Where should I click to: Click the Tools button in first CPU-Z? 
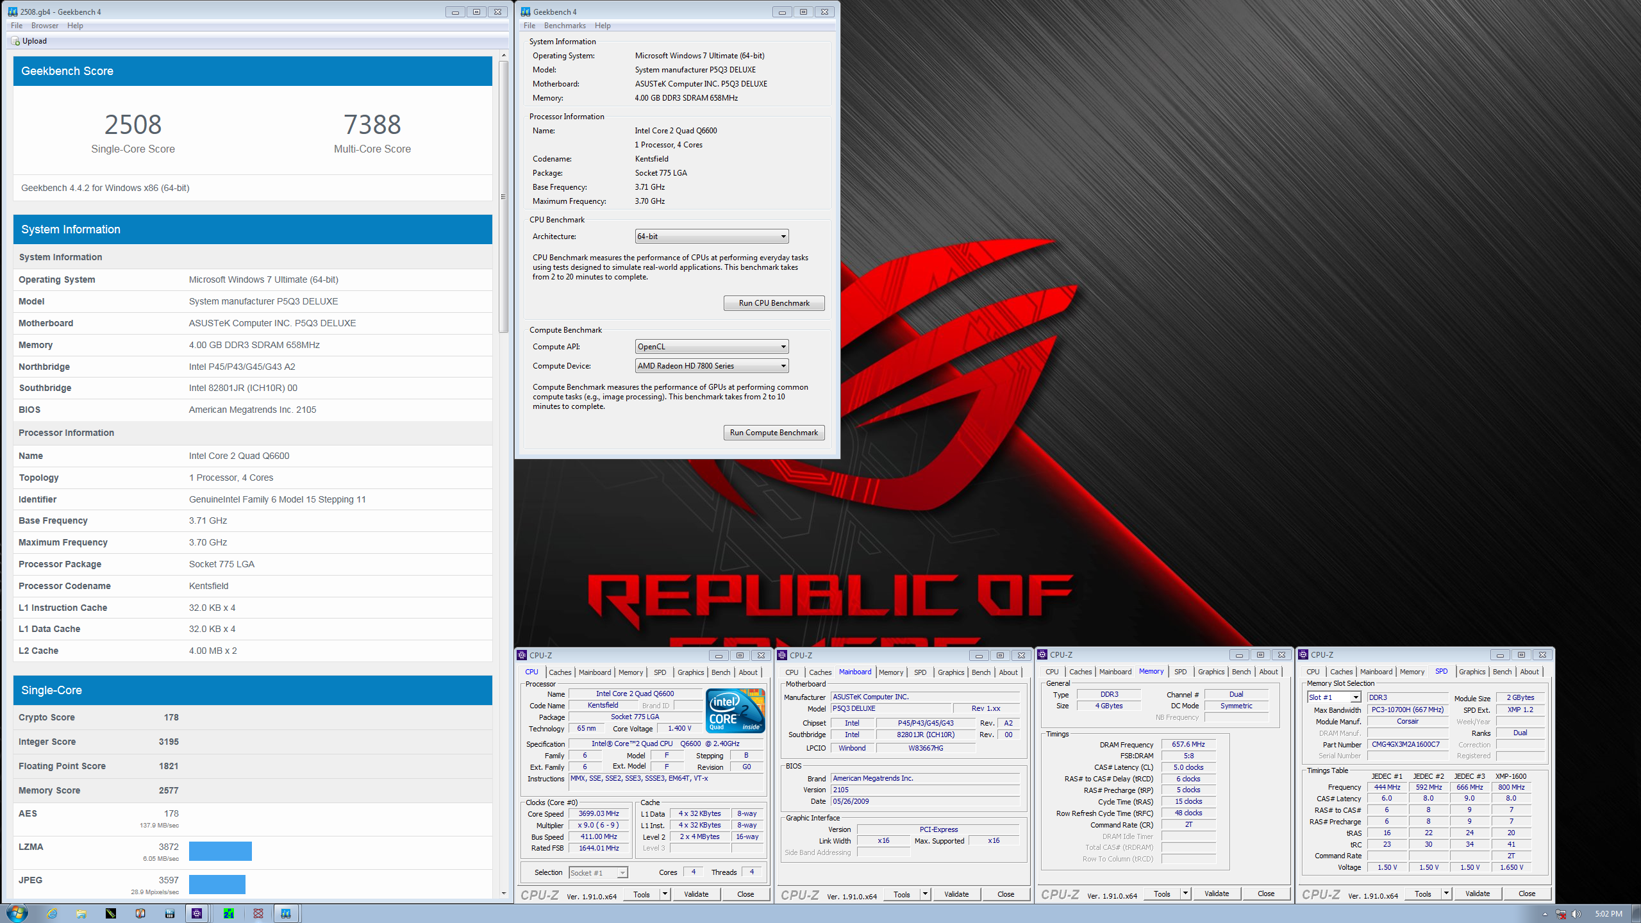point(642,894)
